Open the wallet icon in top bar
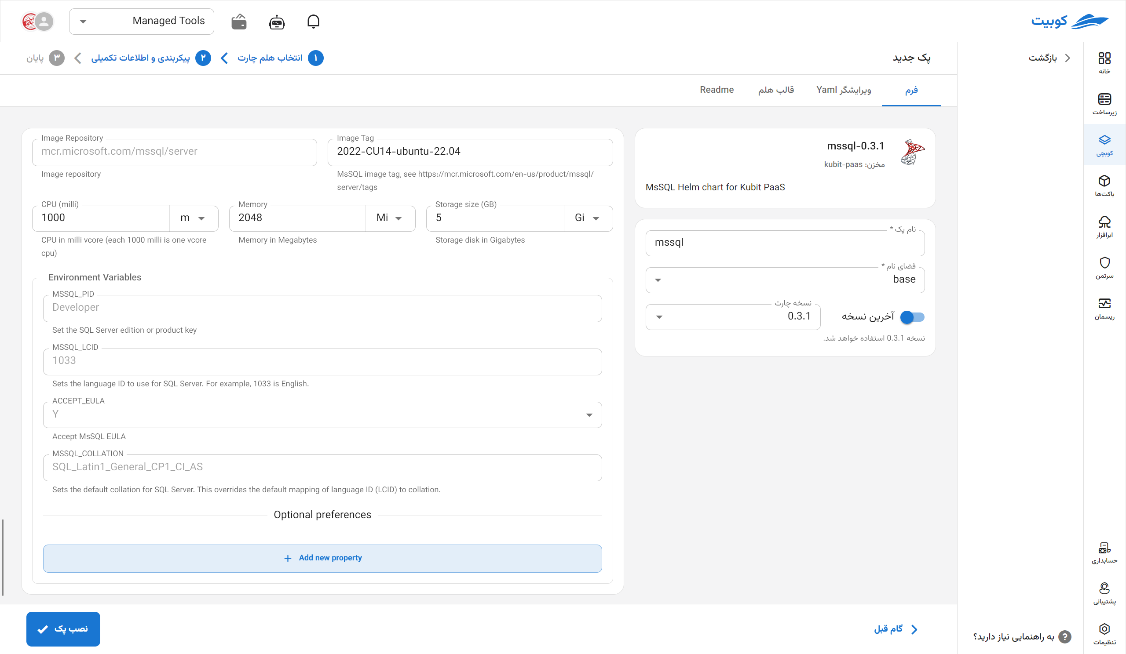Viewport: 1126px width, 654px height. pos(239,21)
